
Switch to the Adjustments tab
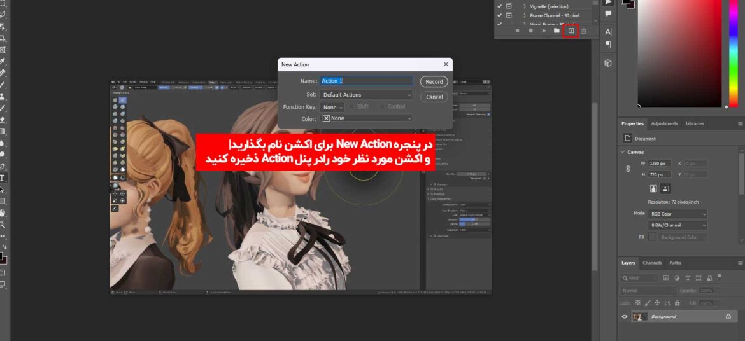(664, 123)
